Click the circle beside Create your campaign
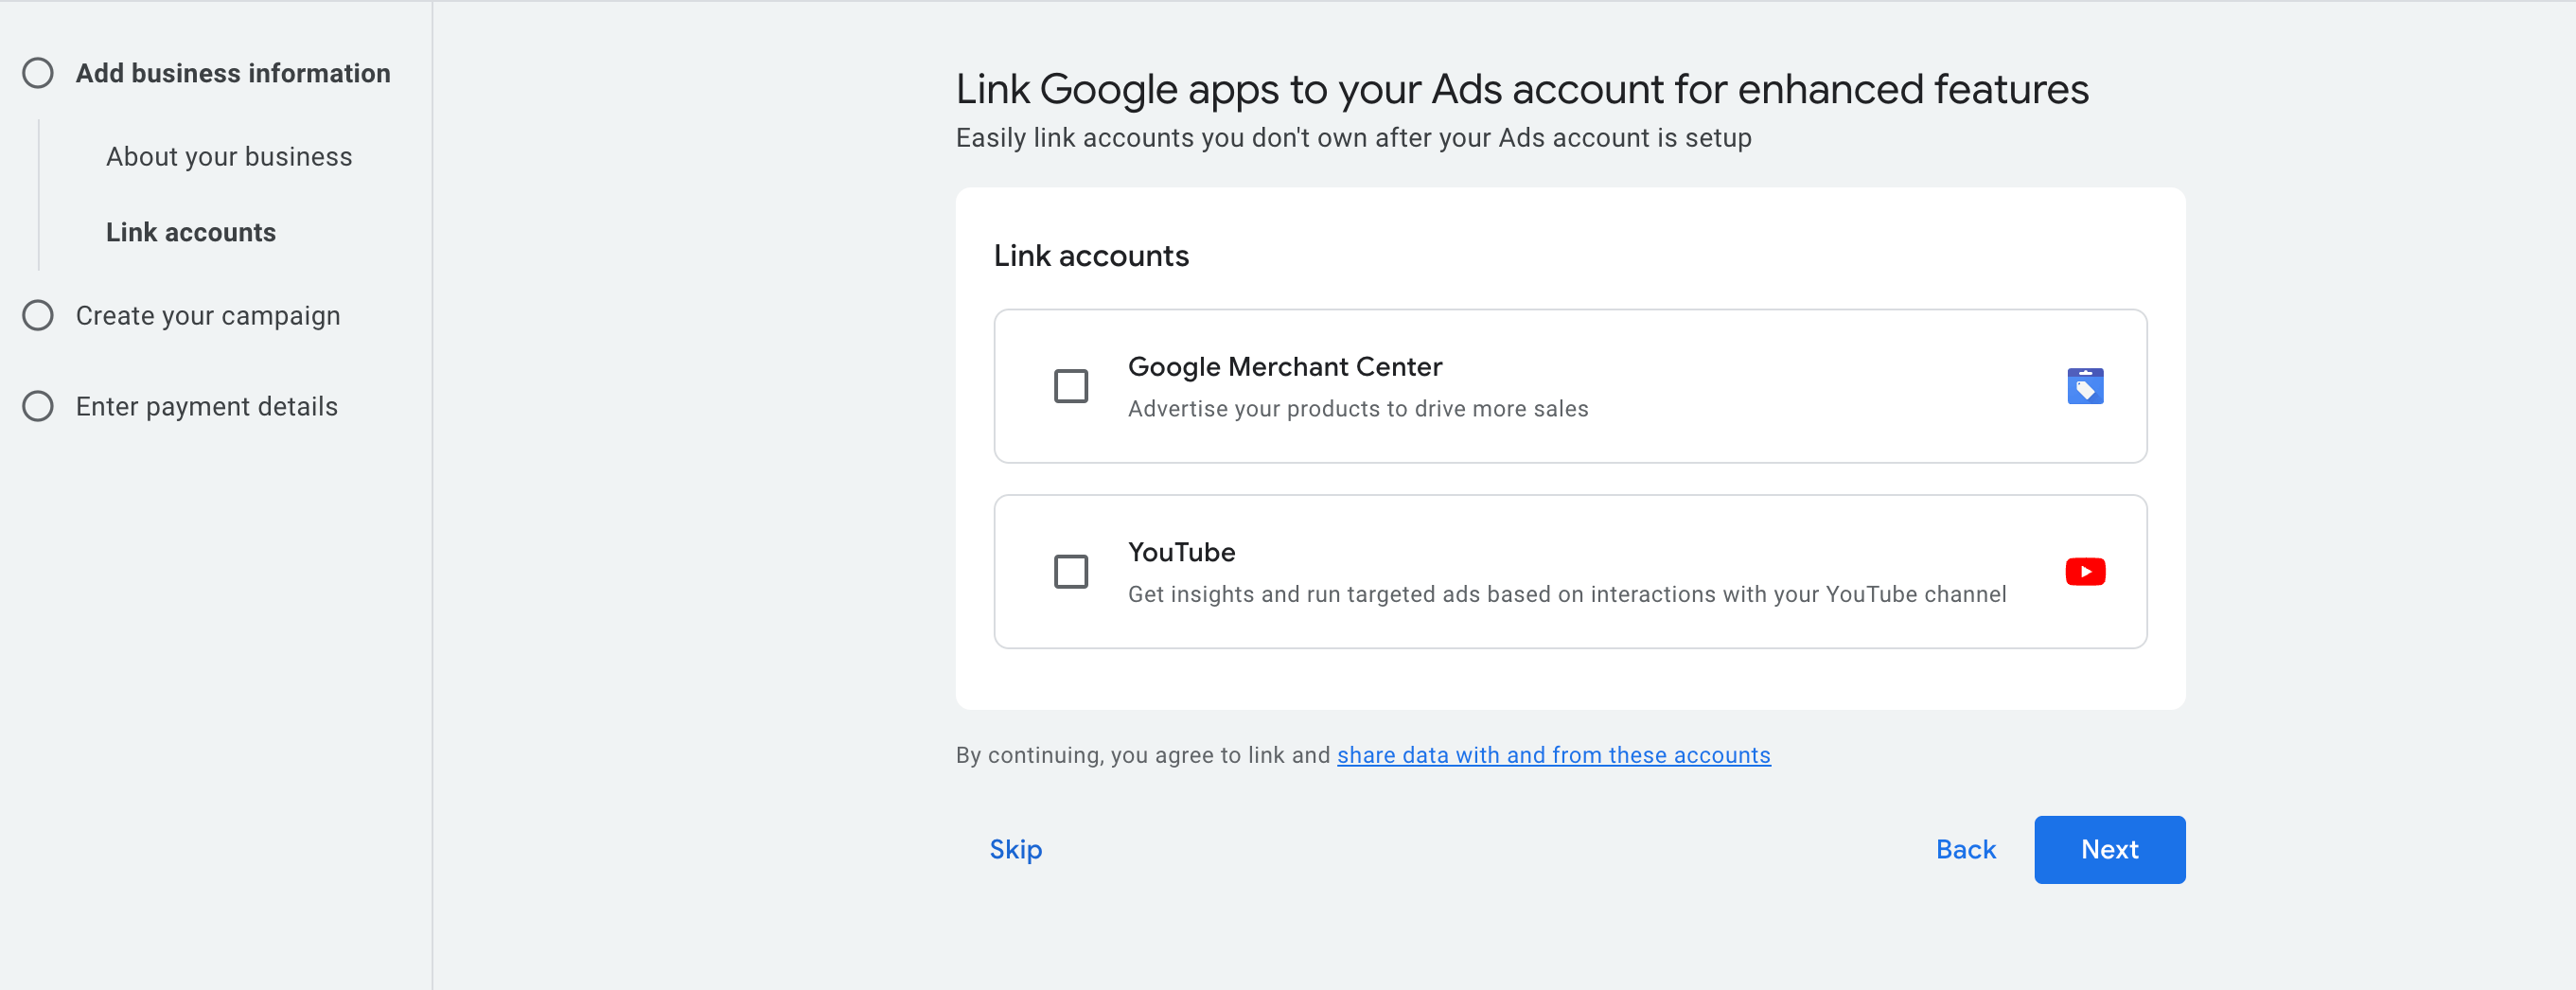 38,315
